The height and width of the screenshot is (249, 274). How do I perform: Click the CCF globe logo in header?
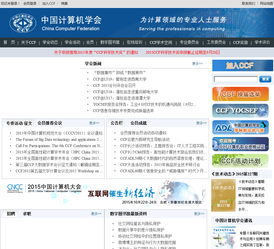[23, 23]
